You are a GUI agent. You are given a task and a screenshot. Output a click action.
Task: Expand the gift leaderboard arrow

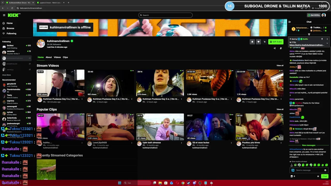[309, 34]
